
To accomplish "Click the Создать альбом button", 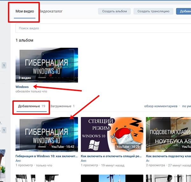I will pos(114,11).
